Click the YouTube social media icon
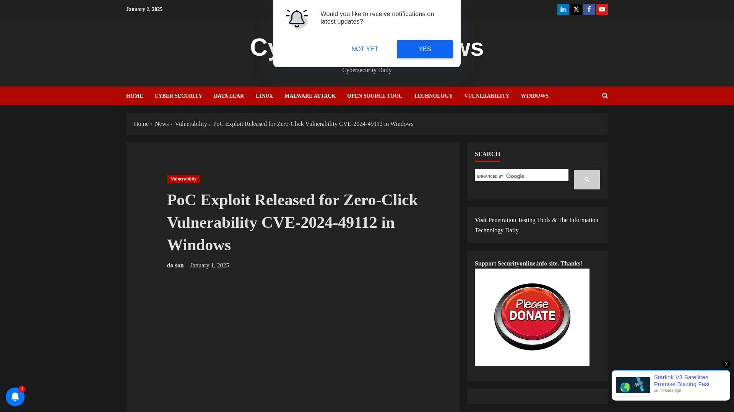The width and height of the screenshot is (734, 412). coord(602,9)
